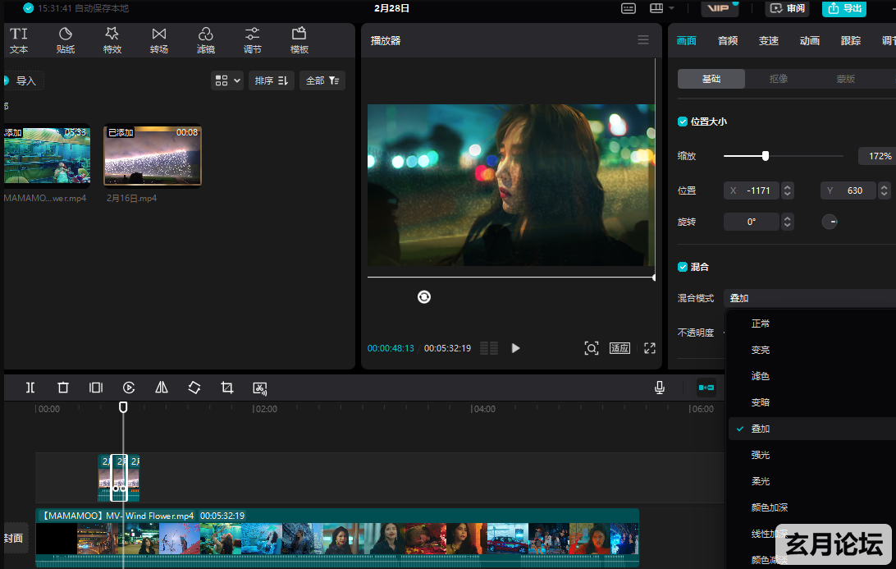The width and height of the screenshot is (896, 569).
Task: Click the 172% scale value field
Action: pos(877,156)
